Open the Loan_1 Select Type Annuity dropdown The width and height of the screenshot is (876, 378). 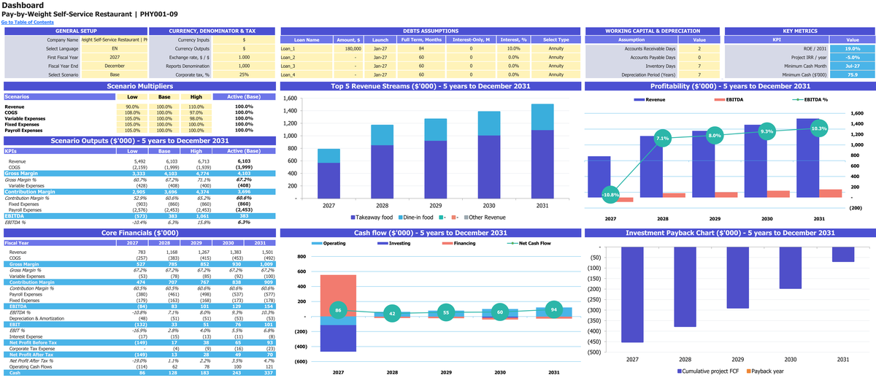pyautogui.click(x=556, y=48)
